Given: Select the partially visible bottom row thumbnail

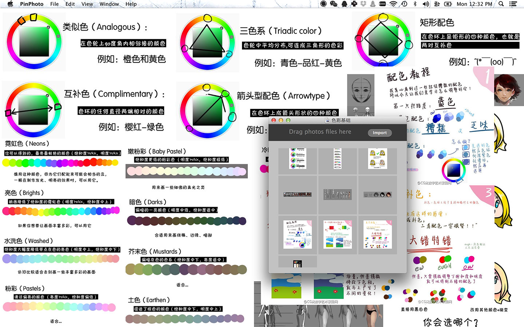Looking at the screenshot, I should coord(298,263).
